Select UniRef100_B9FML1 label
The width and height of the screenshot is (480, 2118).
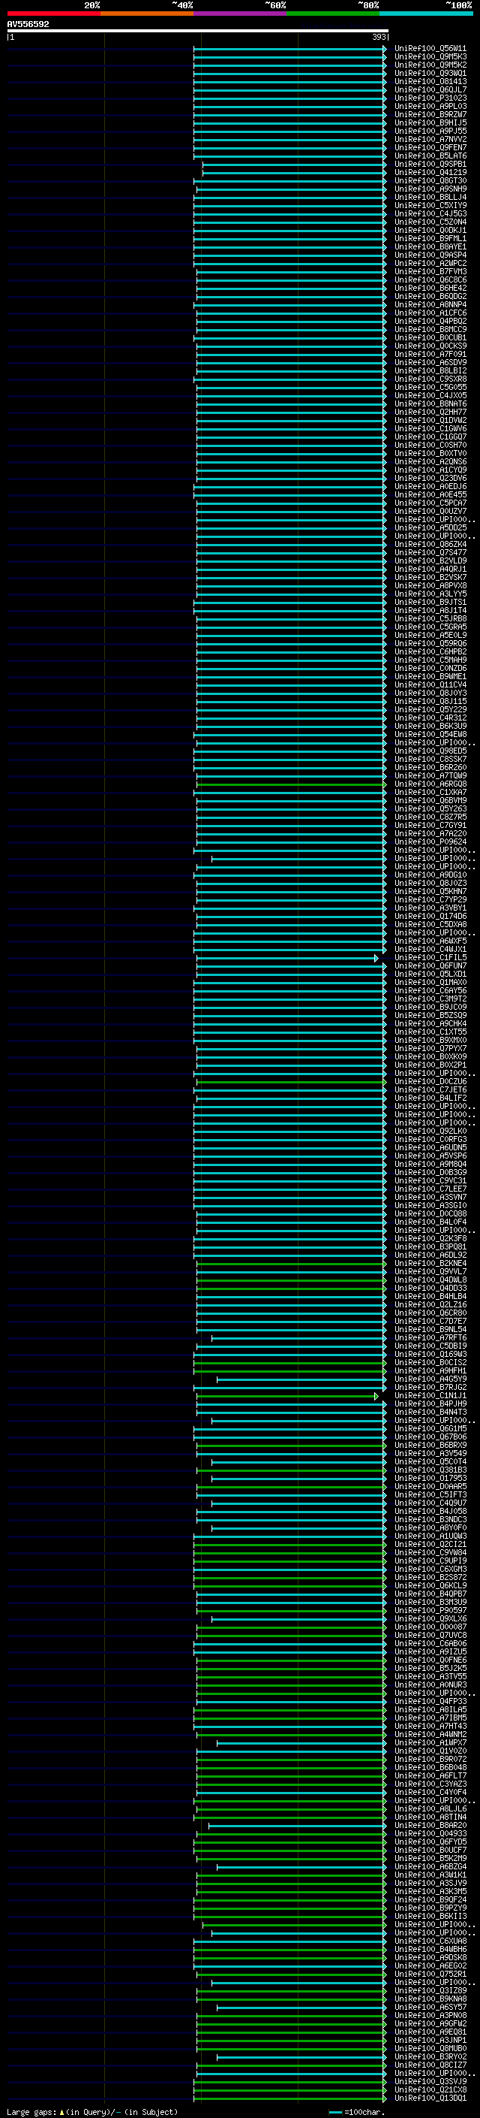coord(430,238)
